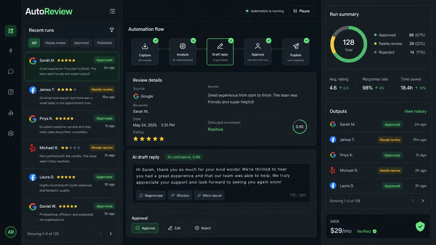
Task: Click Needs review badge on James T. output
Action: pyautogui.click(x=390, y=140)
